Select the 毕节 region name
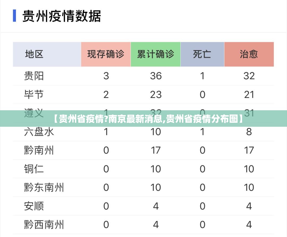 pyautogui.click(x=34, y=95)
